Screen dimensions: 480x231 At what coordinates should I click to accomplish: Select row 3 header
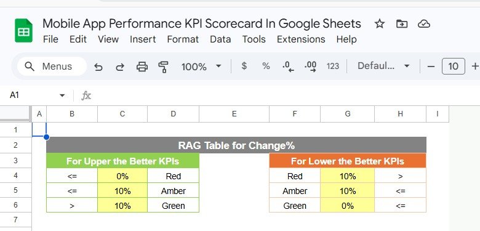(15, 161)
